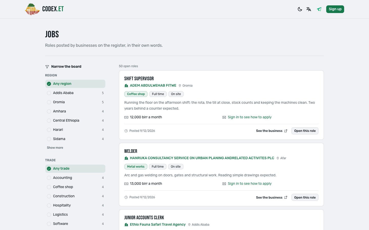
Task: Filter jobs by Addis Ababa region
Action: click(75, 93)
